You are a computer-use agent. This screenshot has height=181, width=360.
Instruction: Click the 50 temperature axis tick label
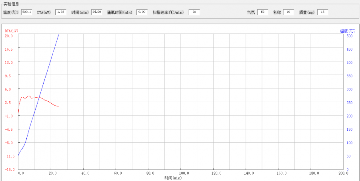click(x=348, y=156)
